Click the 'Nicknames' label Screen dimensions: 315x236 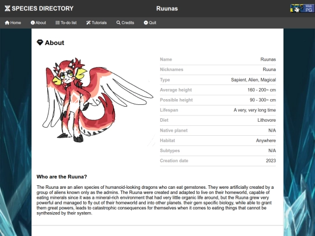coord(171,69)
